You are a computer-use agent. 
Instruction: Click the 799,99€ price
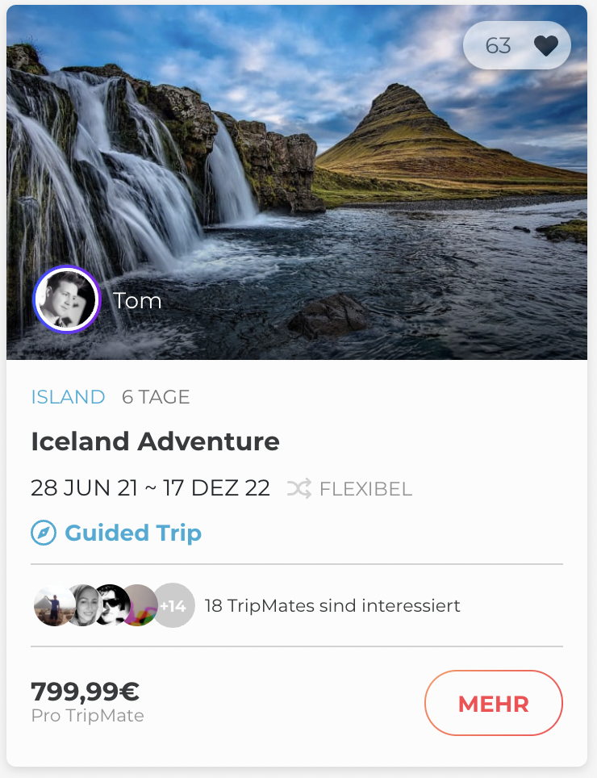85,692
